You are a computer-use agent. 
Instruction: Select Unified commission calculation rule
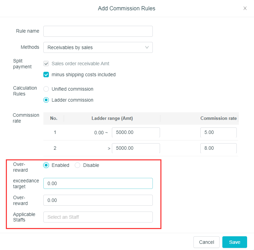click(x=46, y=89)
